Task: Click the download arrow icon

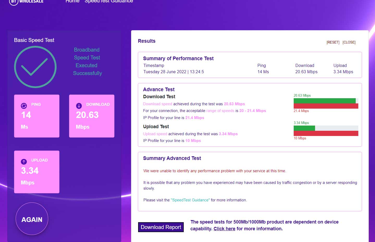Action: click(79, 106)
